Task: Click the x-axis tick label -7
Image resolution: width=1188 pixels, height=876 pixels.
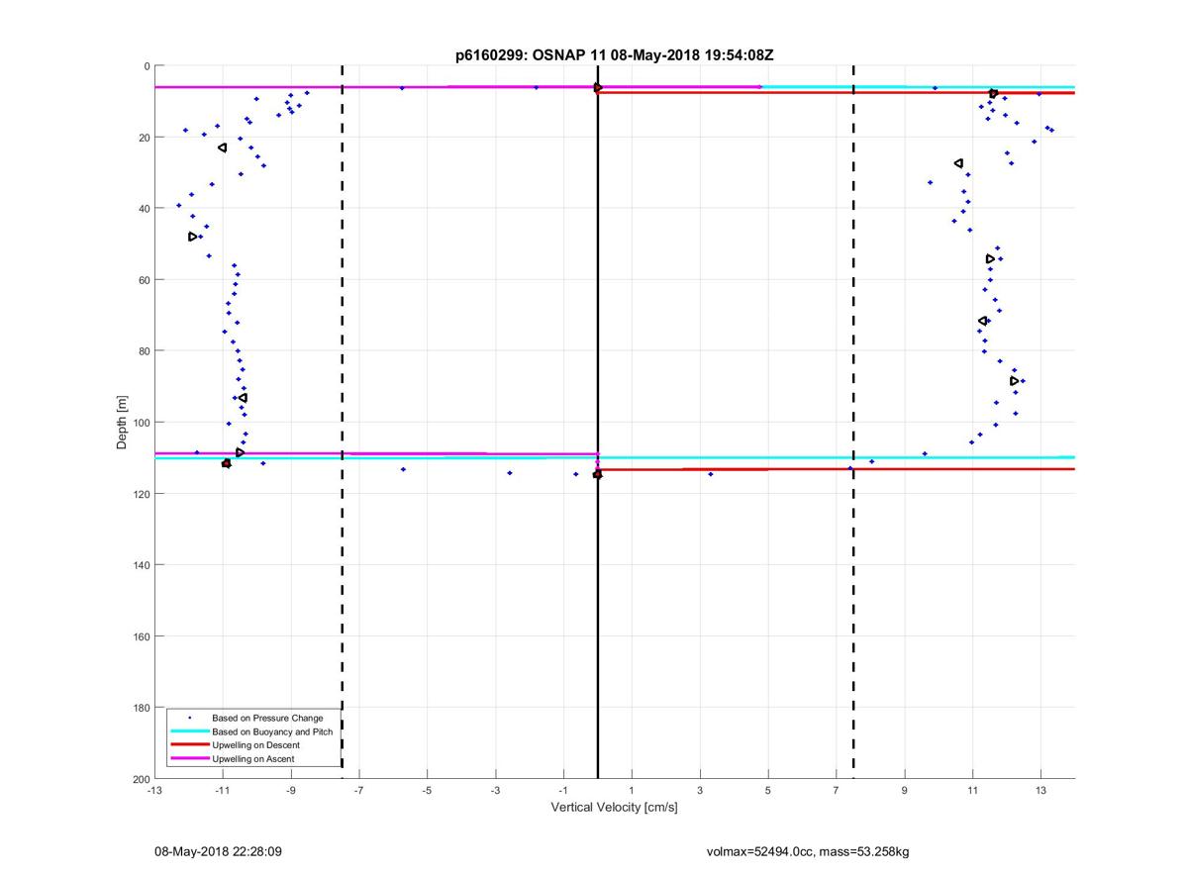Action: coord(358,792)
